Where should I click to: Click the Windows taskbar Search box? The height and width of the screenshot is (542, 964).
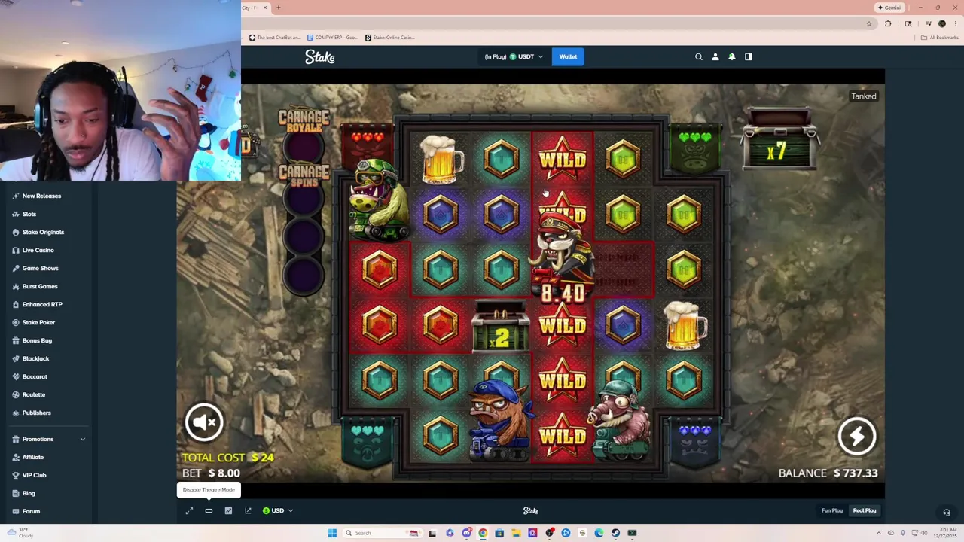pyautogui.click(x=383, y=533)
